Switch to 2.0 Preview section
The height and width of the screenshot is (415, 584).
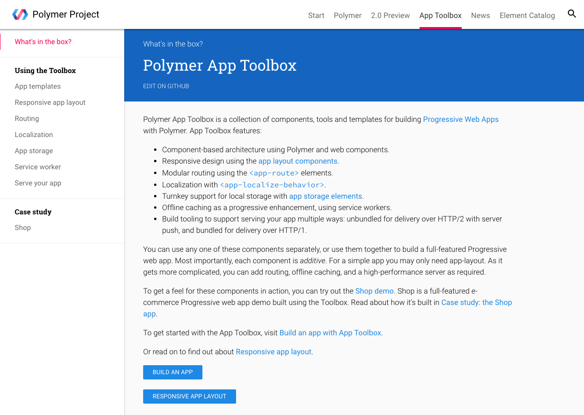390,15
